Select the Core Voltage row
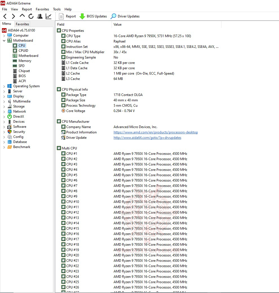 point(138,111)
